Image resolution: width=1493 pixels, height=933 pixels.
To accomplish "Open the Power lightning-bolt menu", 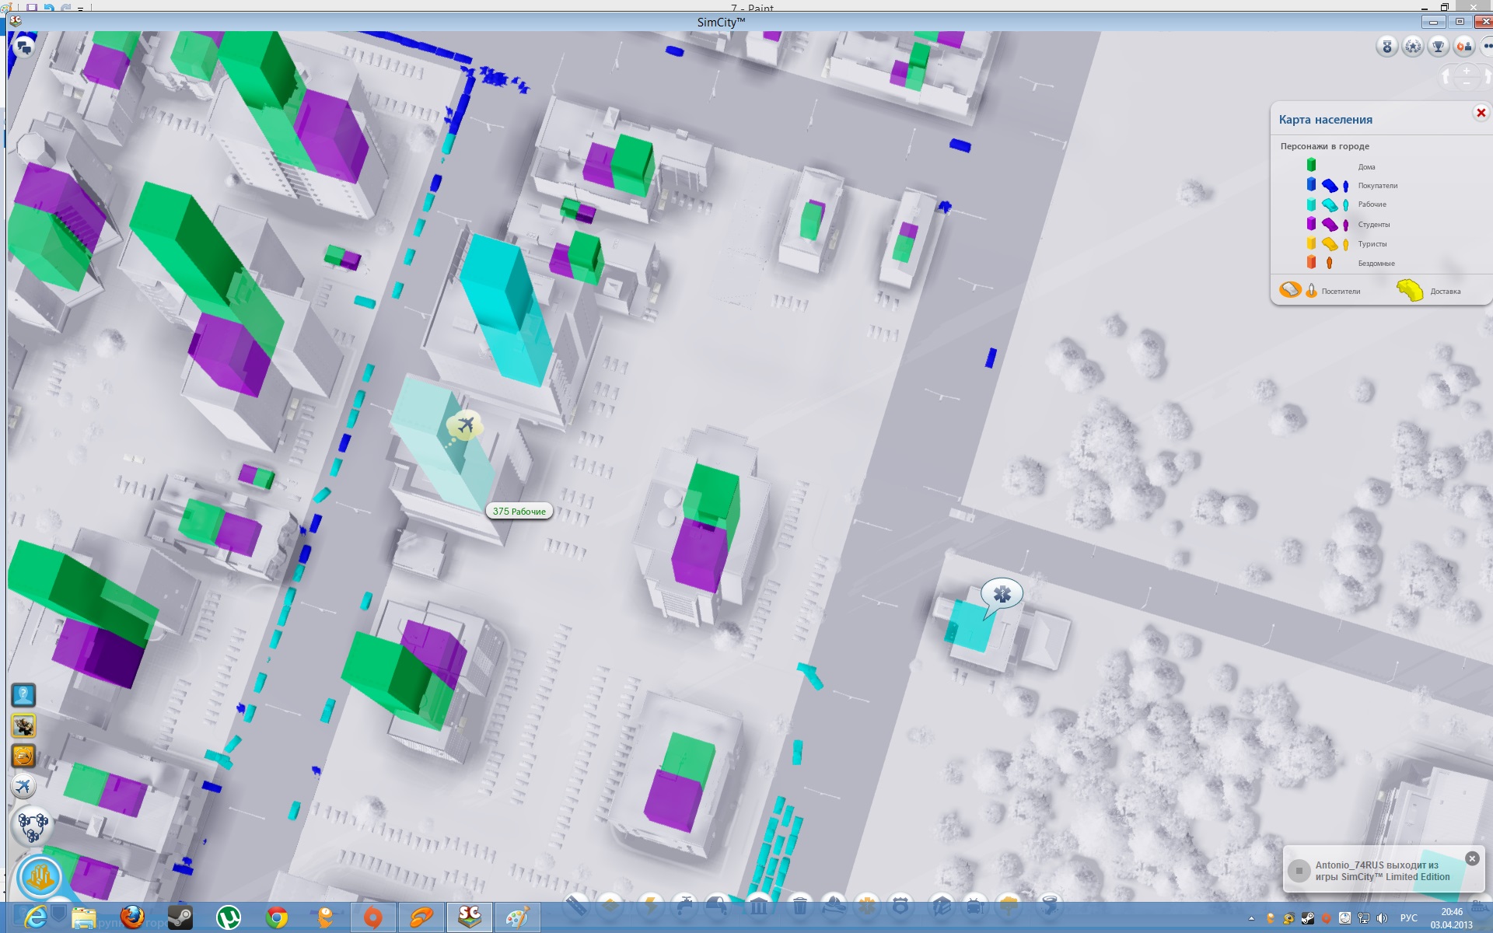I will [x=650, y=906].
